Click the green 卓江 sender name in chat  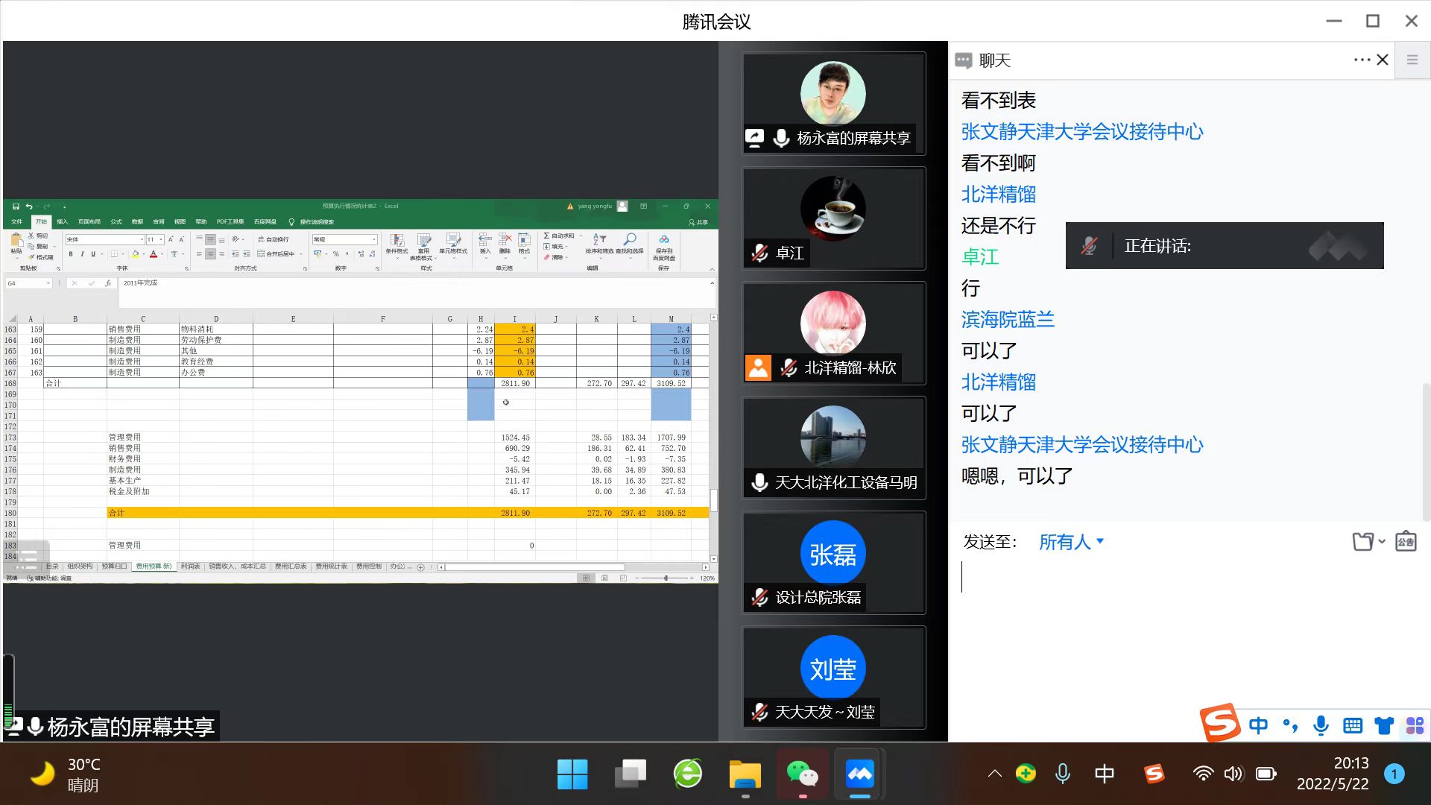tap(980, 257)
